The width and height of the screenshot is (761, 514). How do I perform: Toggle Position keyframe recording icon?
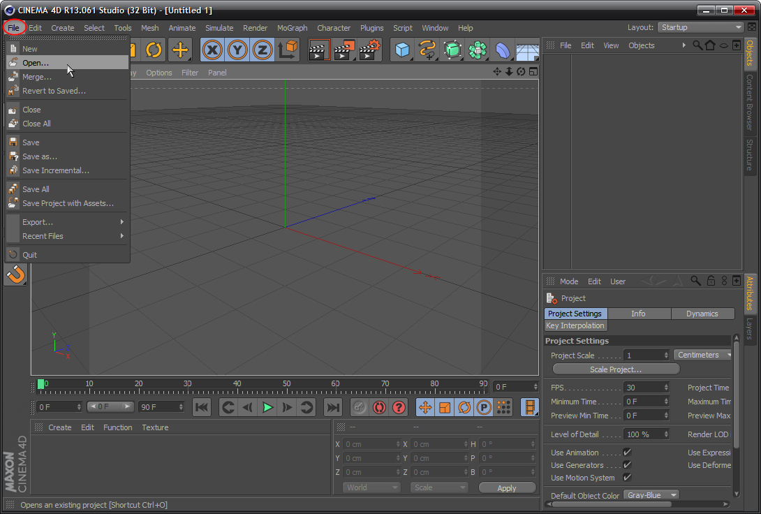point(425,407)
